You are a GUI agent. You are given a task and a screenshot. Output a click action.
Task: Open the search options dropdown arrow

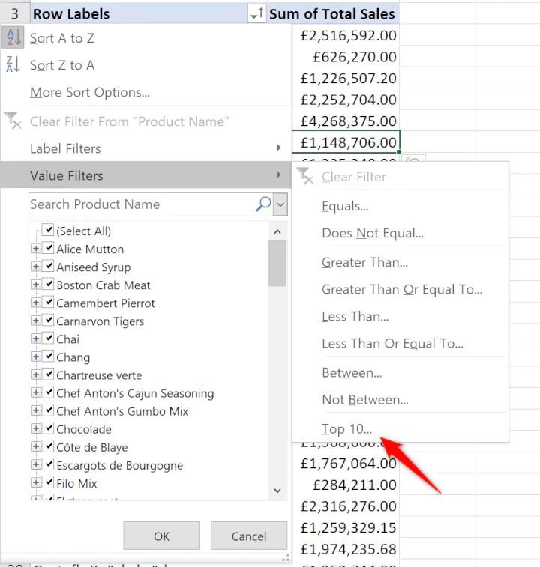pos(280,204)
